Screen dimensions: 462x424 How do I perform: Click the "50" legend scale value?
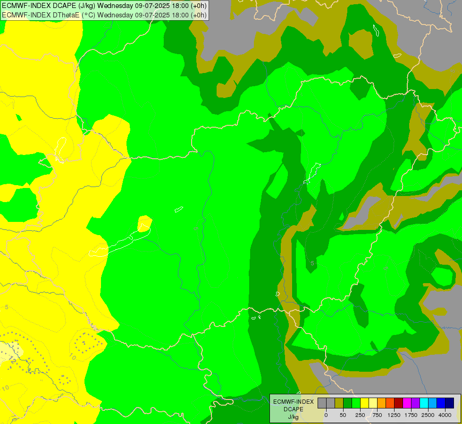pos(343,415)
